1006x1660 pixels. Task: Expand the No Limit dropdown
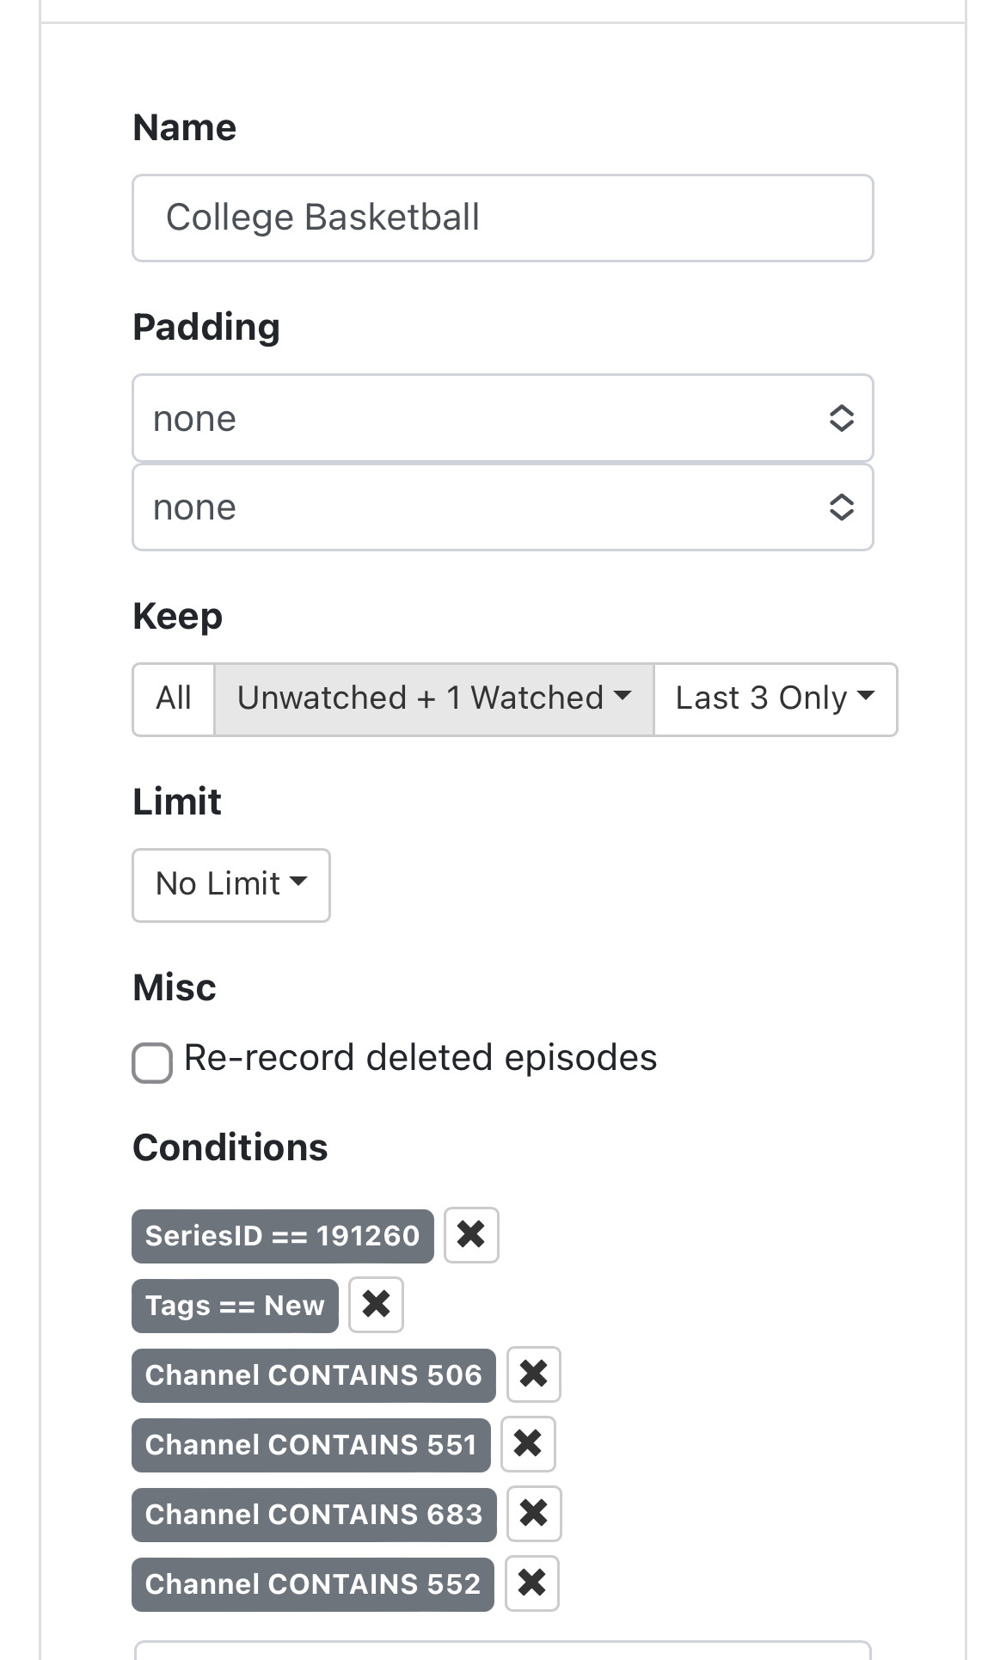pos(230,885)
